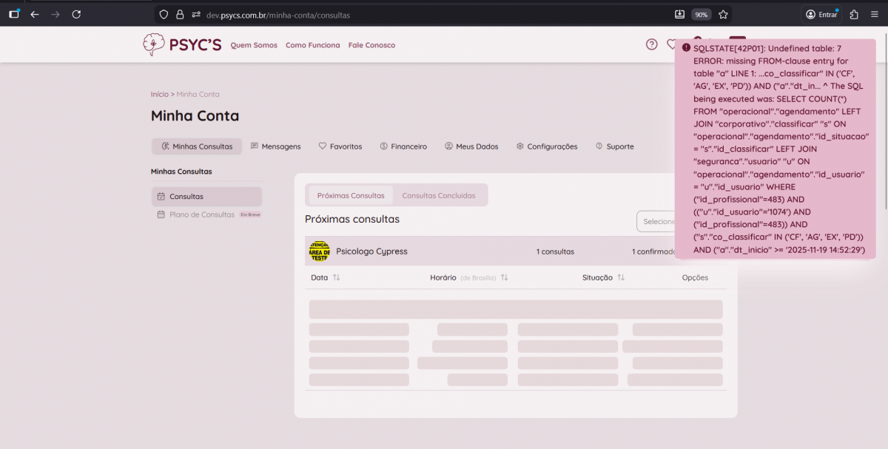Click the PSYC'S tree logo
This screenshot has height=449, width=888.
tap(154, 44)
